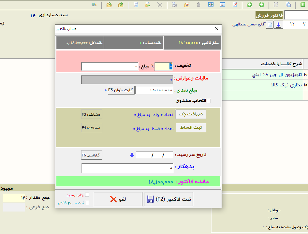Check the ثبت سریع فاکتور option

(87, 203)
